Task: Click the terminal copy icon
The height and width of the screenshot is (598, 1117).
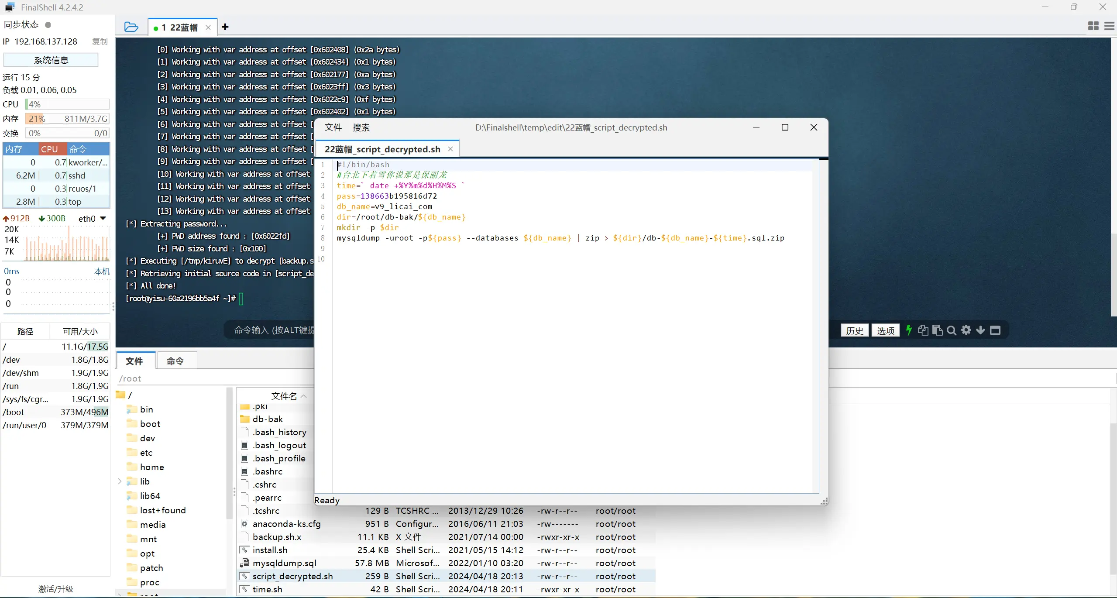Action: [923, 330]
